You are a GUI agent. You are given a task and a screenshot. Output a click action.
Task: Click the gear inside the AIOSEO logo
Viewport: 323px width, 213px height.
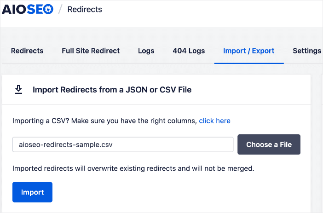tap(48, 9)
